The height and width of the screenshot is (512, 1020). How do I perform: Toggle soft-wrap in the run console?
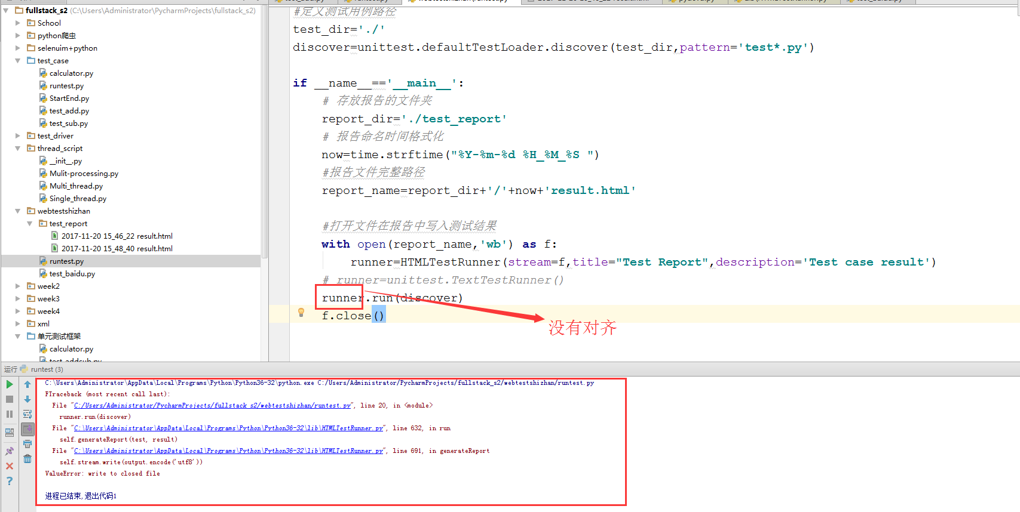coord(27,414)
